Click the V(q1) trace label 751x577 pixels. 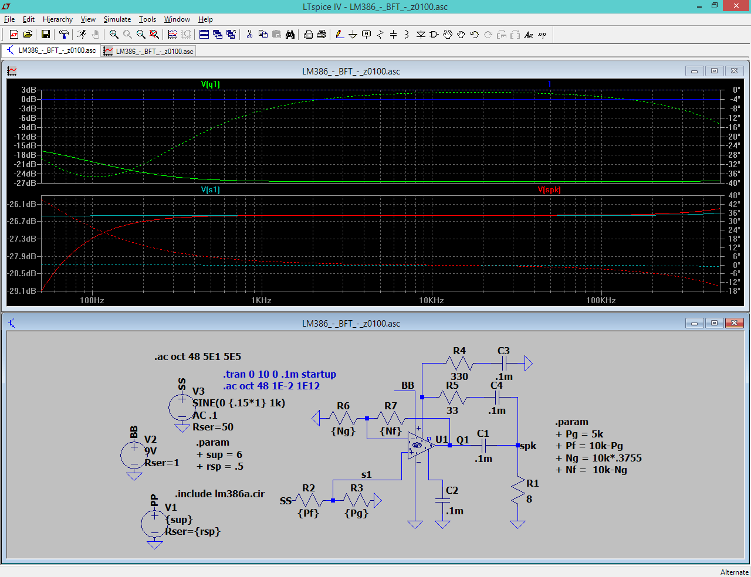tap(211, 84)
